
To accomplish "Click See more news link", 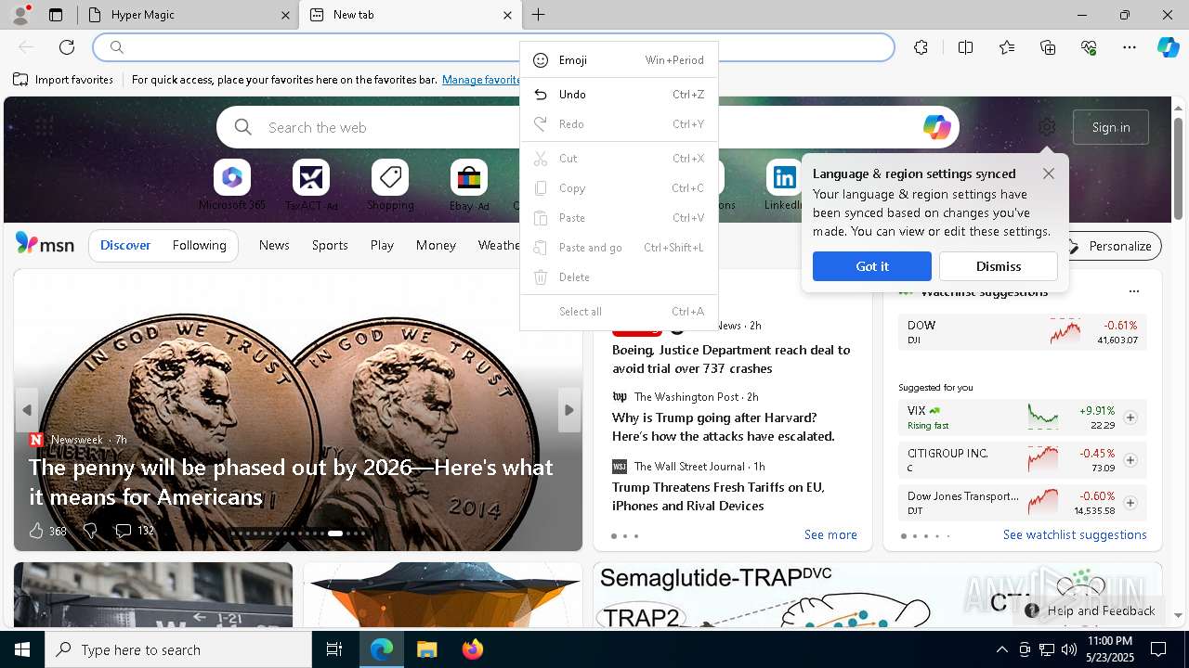I will click(830, 534).
